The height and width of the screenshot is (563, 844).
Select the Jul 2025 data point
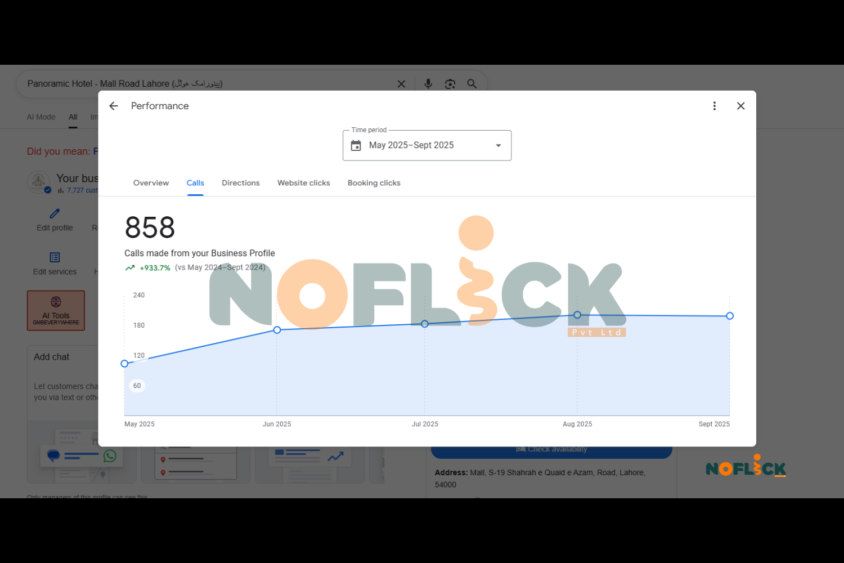pos(425,324)
